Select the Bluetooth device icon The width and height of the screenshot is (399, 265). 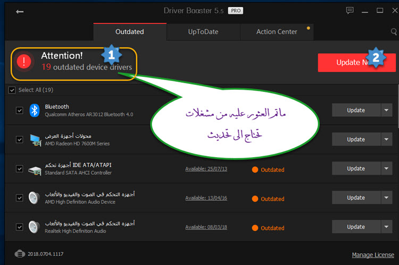tap(35, 110)
